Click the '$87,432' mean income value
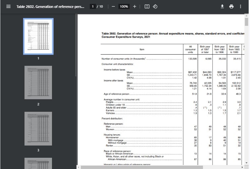The image size is (250, 169). coord(192,72)
